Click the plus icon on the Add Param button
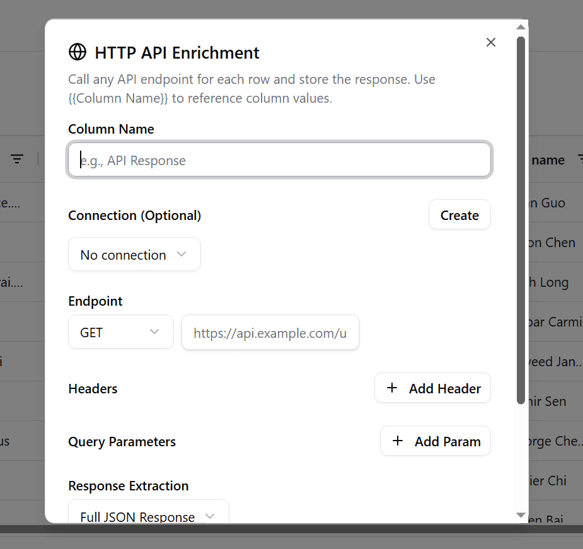 tap(397, 441)
